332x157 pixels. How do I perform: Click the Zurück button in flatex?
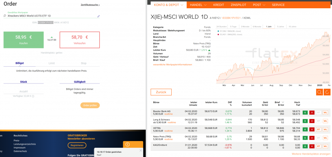[x=161, y=92]
